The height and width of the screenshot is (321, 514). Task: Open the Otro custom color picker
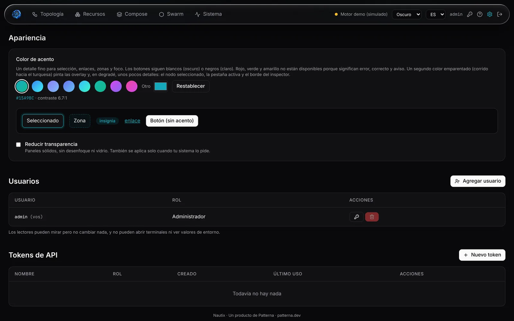[x=161, y=86]
